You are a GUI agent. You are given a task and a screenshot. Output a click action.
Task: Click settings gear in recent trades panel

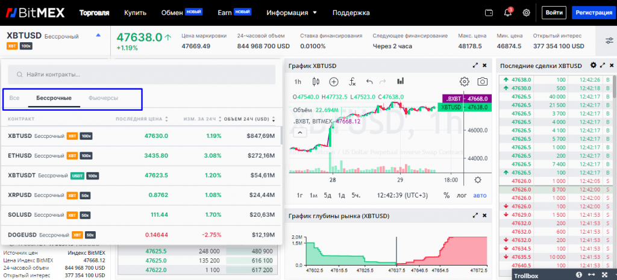593,65
